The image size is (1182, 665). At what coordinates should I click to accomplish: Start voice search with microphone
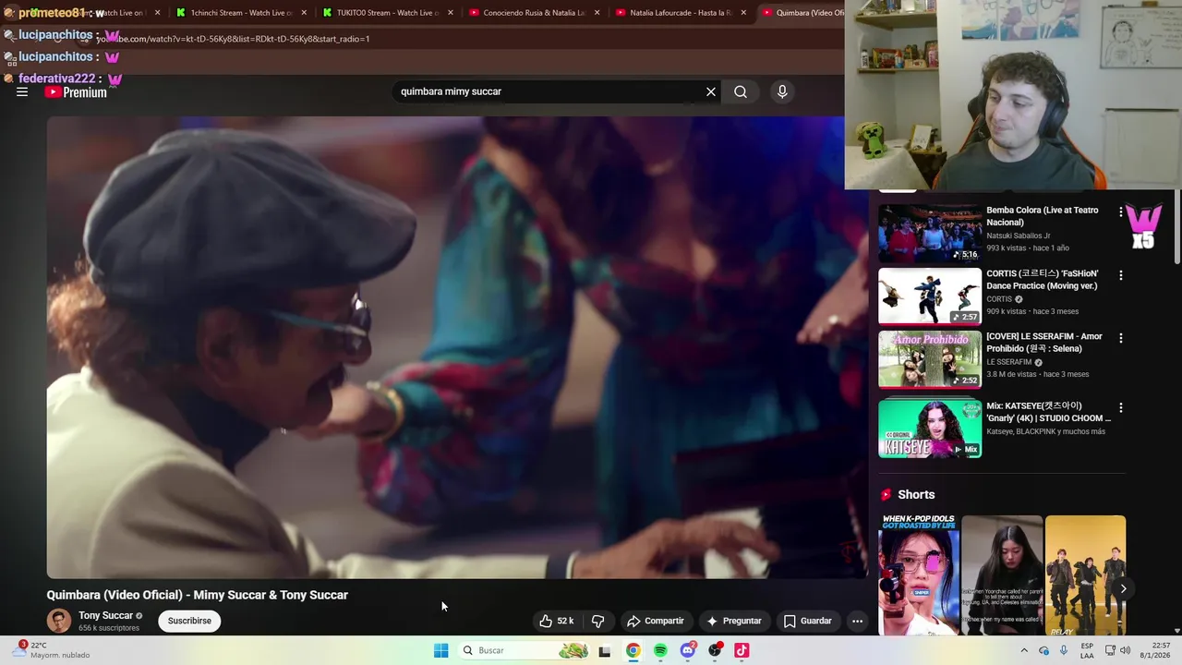pos(782,91)
